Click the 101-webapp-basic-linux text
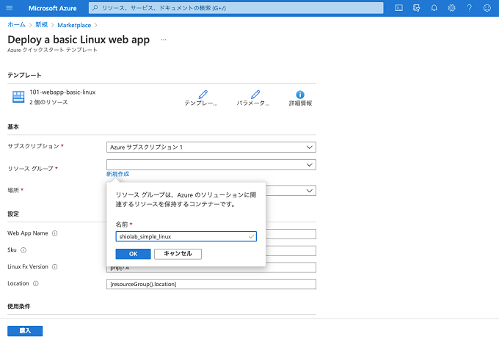The image size is (499, 339). pos(62,92)
